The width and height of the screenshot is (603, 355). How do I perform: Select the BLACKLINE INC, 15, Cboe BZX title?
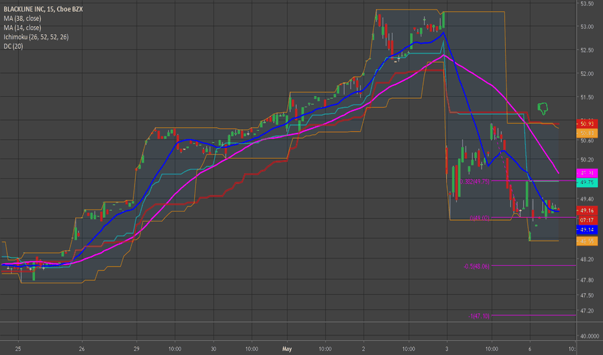click(43, 9)
